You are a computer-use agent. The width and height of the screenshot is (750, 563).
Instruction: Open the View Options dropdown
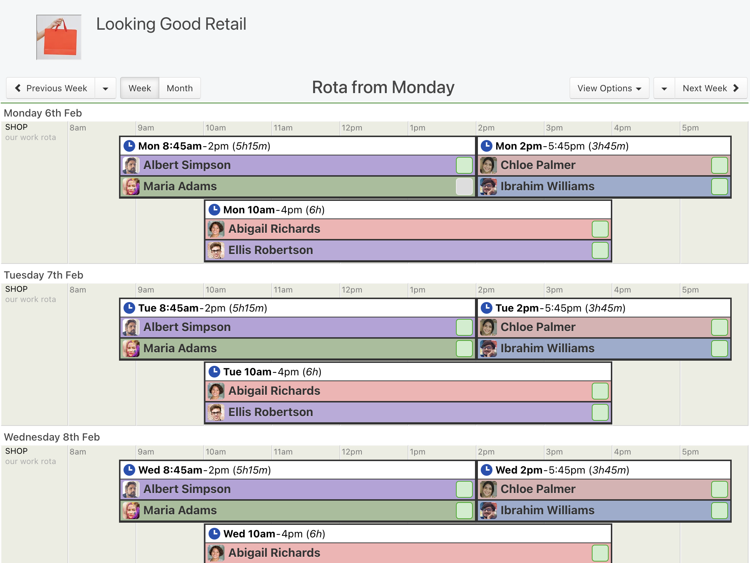tap(609, 88)
